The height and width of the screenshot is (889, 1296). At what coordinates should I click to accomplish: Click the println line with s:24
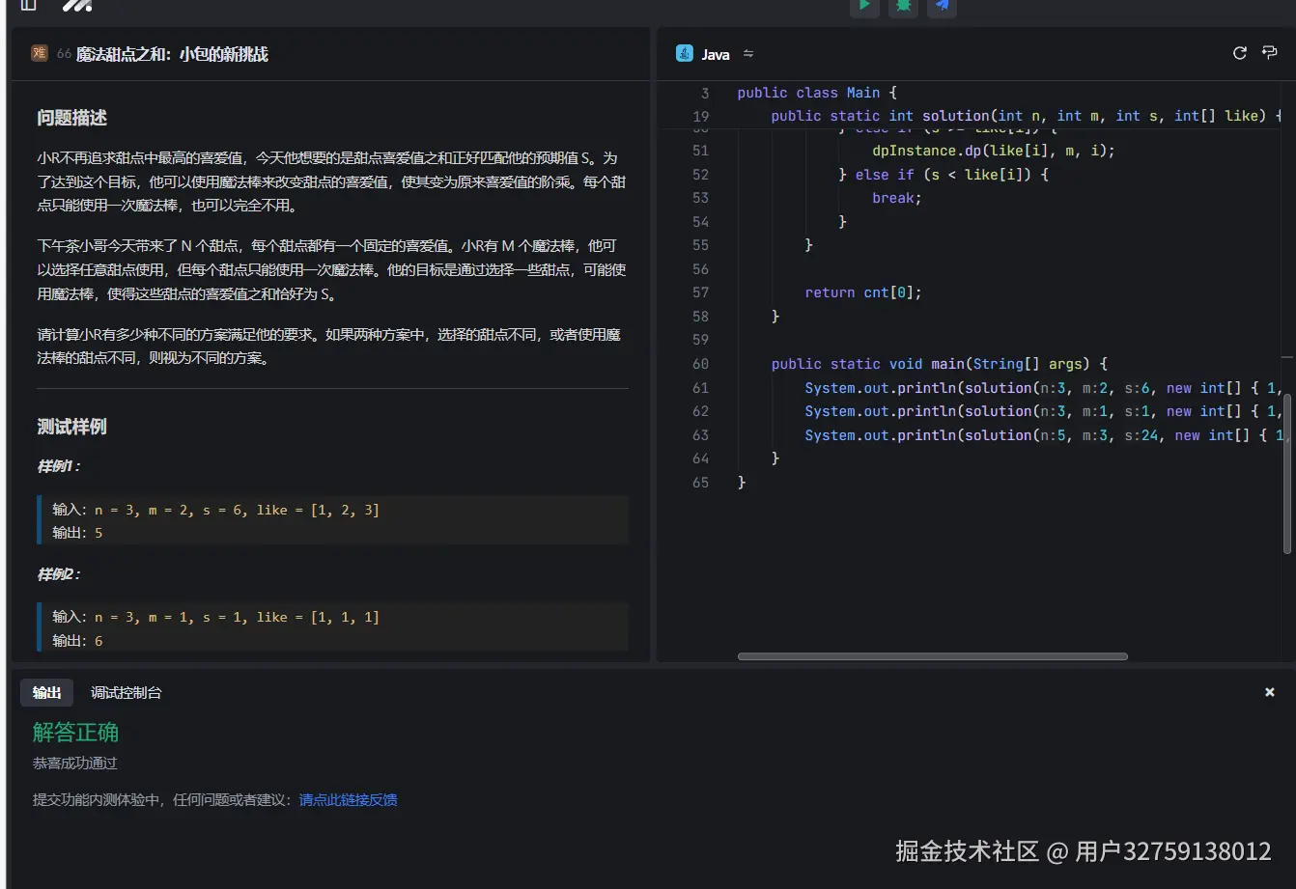tap(1044, 435)
